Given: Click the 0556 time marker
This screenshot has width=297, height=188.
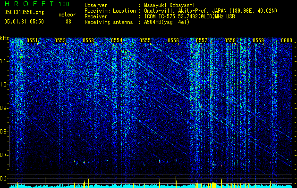Looking at the screenshot, I should click(x=173, y=40).
